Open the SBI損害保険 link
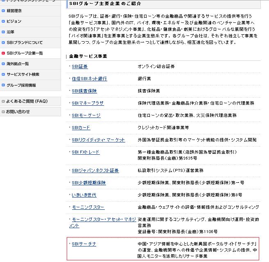 [84, 91]
